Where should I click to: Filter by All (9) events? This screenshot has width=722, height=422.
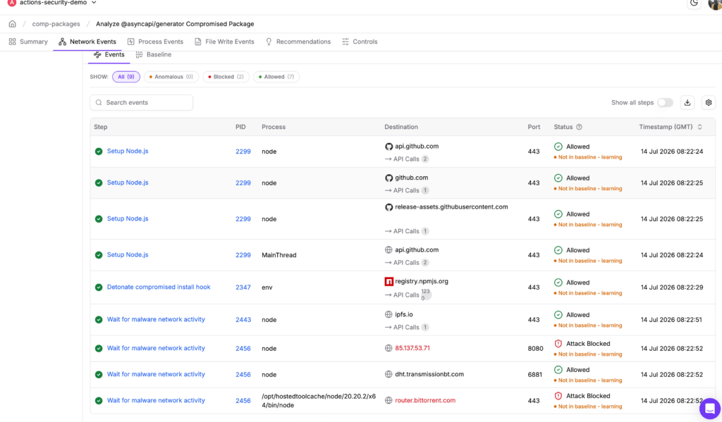(126, 77)
